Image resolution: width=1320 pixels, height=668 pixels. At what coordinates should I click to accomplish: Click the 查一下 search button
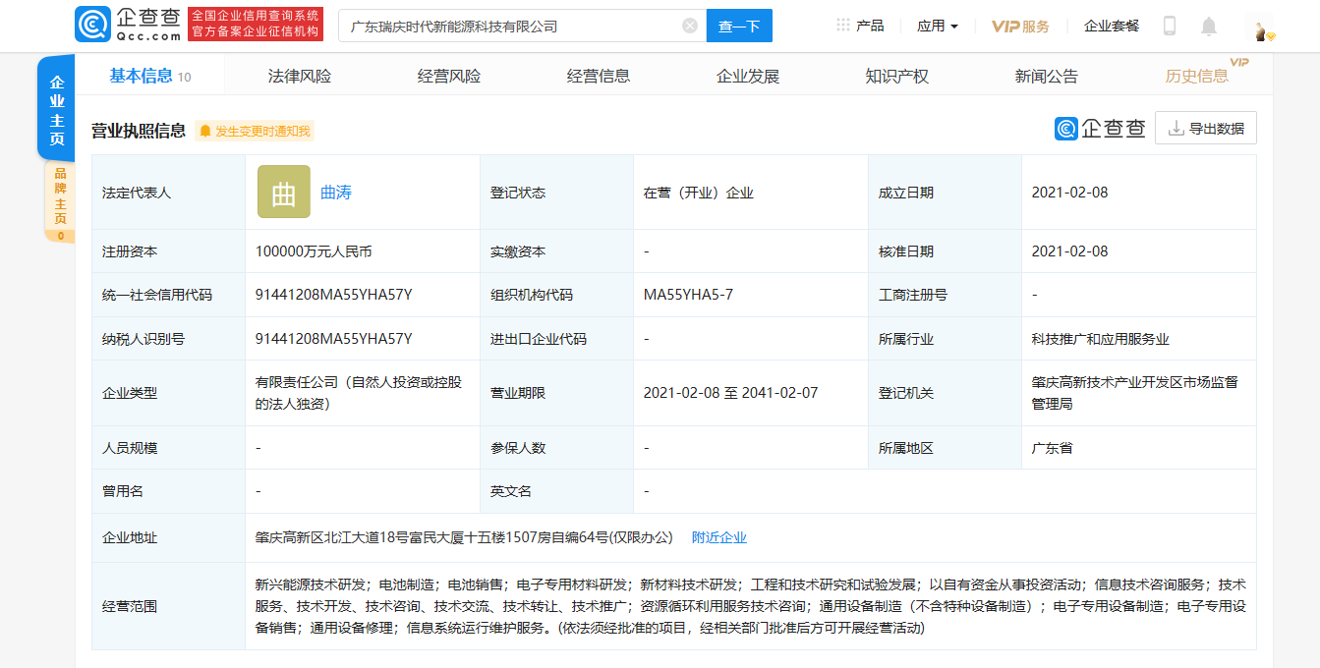738,26
